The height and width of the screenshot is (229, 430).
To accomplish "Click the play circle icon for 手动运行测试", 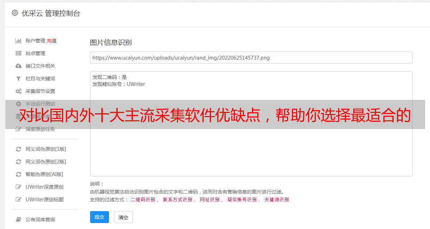I will [x=19, y=104].
